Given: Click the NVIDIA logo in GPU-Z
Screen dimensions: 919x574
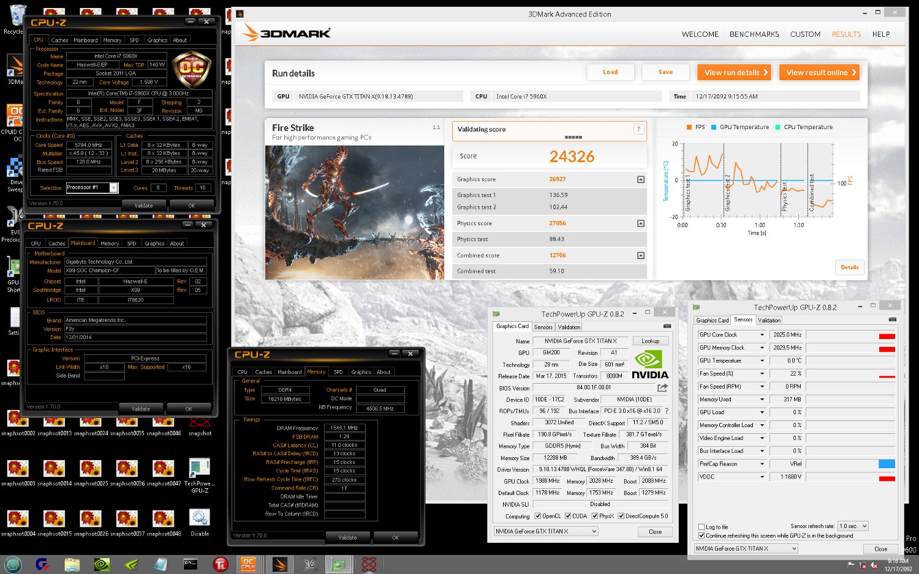Looking at the screenshot, I should point(650,364).
